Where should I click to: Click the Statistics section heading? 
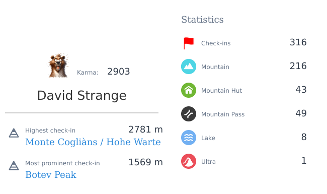coord(202,20)
